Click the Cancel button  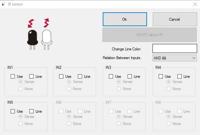pyautogui.click(x=175, y=19)
